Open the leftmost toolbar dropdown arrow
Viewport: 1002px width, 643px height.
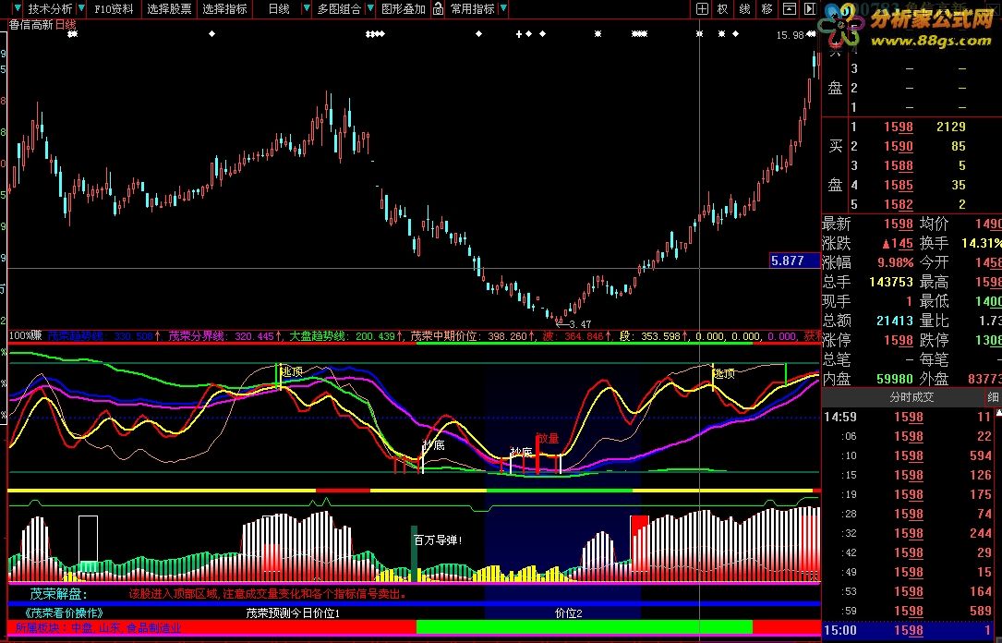pyautogui.click(x=17, y=8)
